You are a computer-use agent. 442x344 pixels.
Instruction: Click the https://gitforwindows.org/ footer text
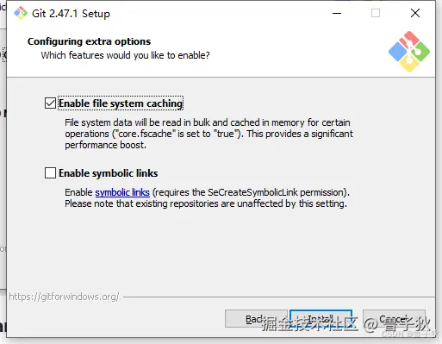pyautogui.click(x=64, y=297)
